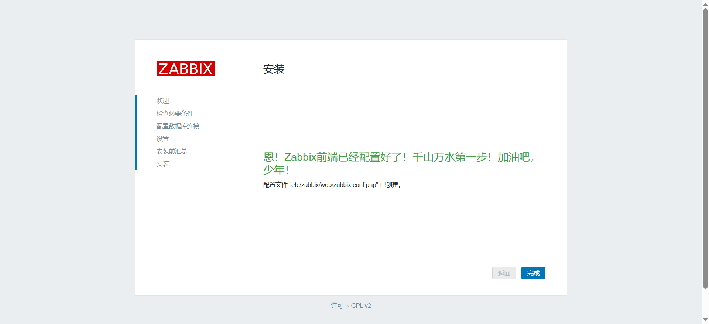Open the 配置数据库连接 step
Screen dimensions: 709x324
point(178,126)
